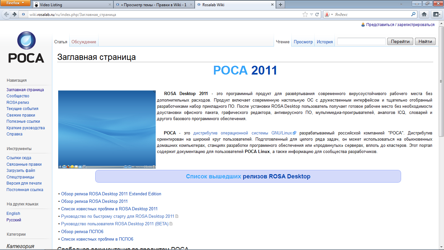The height and width of the screenshot is (250, 444).
Task: Click the user icon beside the login link
Action: coord(363,25)
